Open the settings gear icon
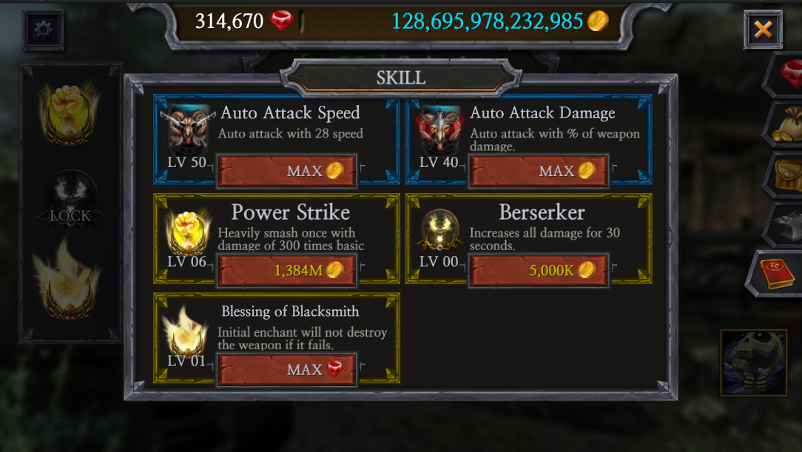The image size is (802, 452). [x=43, y=30]
